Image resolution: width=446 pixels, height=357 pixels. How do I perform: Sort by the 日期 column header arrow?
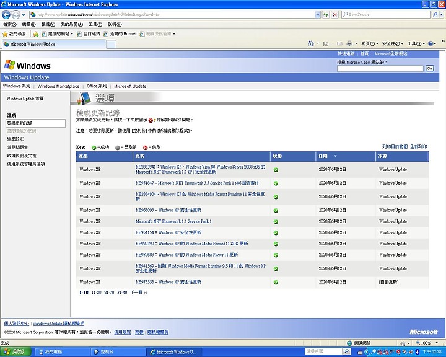click(335, 156)
